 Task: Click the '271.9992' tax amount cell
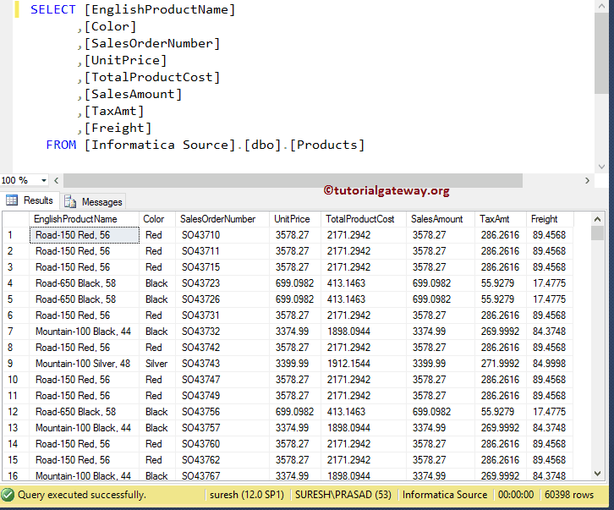click(x=501, y=364)
